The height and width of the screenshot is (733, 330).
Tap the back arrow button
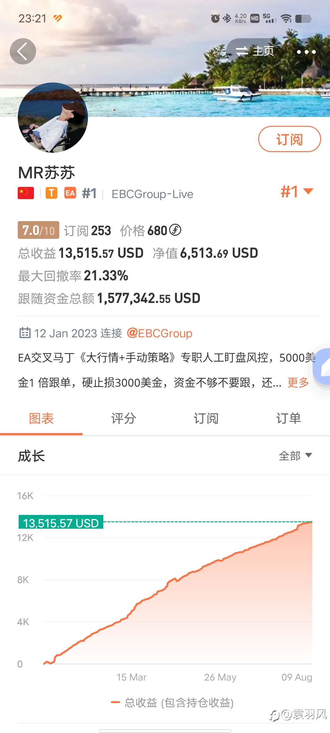[x=23, y=51]
